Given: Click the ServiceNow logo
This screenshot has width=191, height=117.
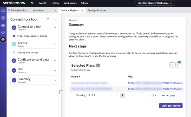Looking at the screenshot, I should point(14,3).
